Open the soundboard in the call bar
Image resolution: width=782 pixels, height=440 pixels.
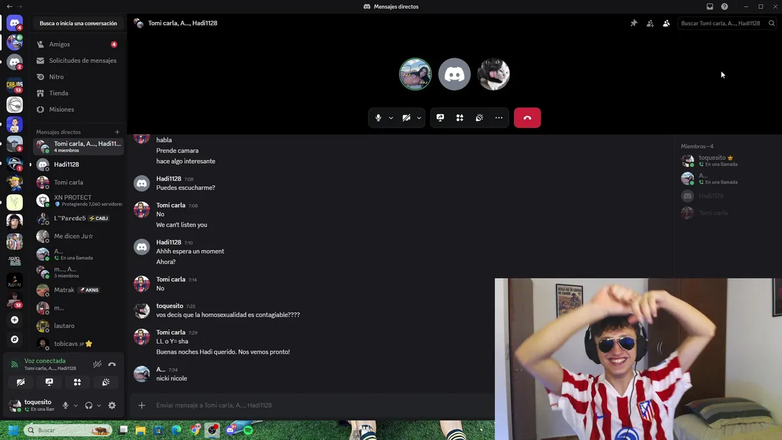[479, 118]
